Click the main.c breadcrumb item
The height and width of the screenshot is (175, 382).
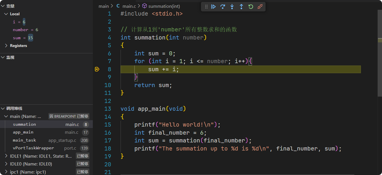(x=129, y=6)
